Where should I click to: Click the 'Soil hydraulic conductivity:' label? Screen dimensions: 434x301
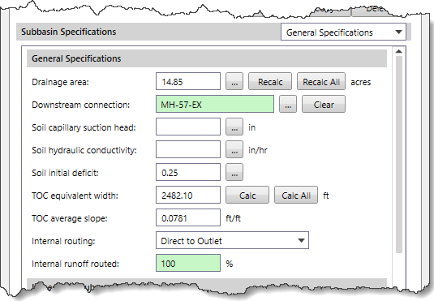point(84,150)
